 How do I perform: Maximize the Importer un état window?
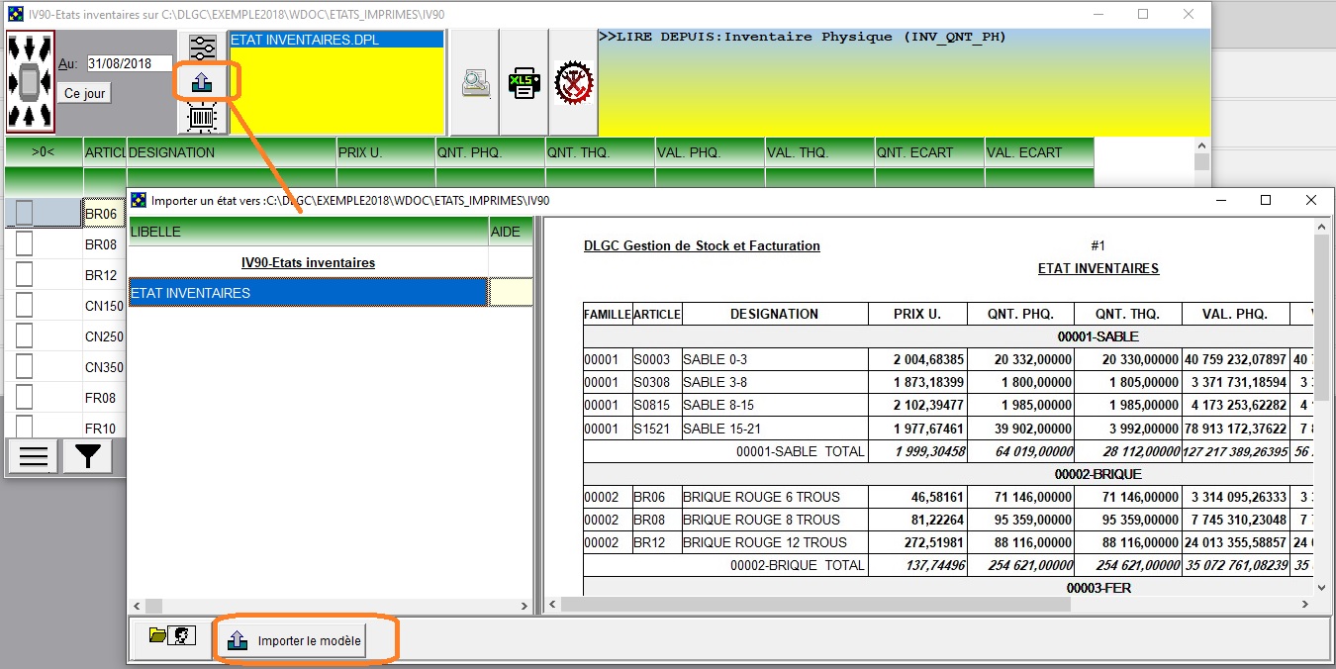pos(1265,200)
